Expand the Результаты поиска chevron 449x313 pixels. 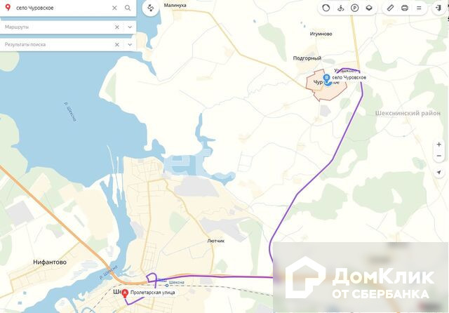[x=130, y=45]
